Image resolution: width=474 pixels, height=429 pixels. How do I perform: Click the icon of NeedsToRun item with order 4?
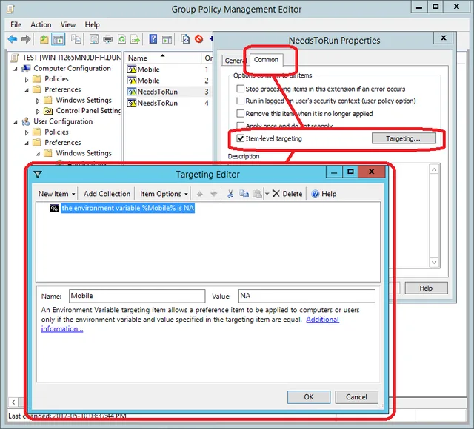[132, 103]
